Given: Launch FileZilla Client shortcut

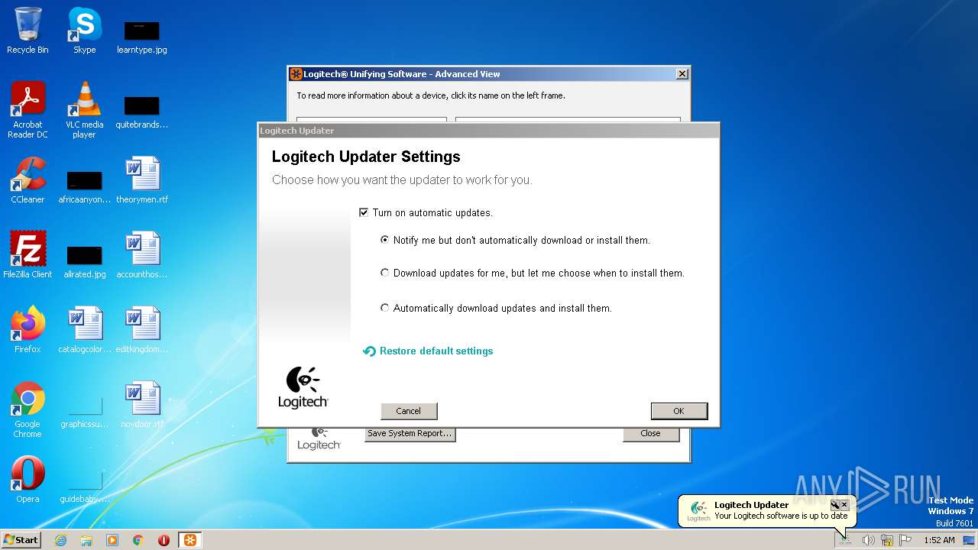Looking at the screenshot, I should click(28, 255).
